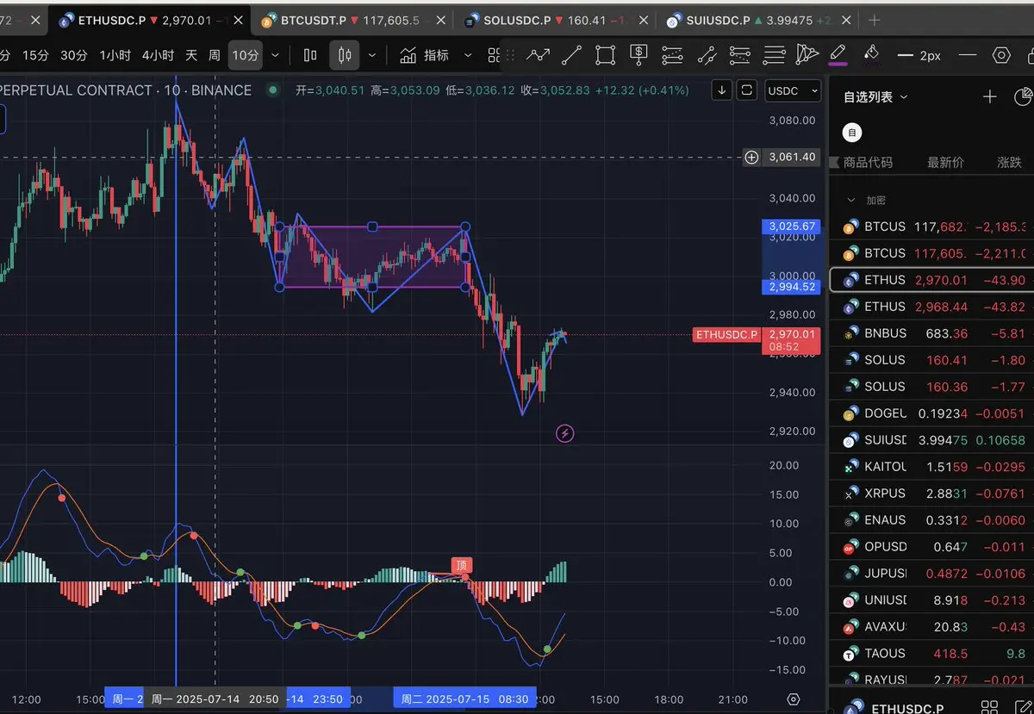Select the trend line drawing tool
The image size is (1034, 714).
coord(571,55)
